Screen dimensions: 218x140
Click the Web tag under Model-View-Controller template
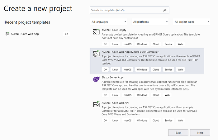click(180, 70)
